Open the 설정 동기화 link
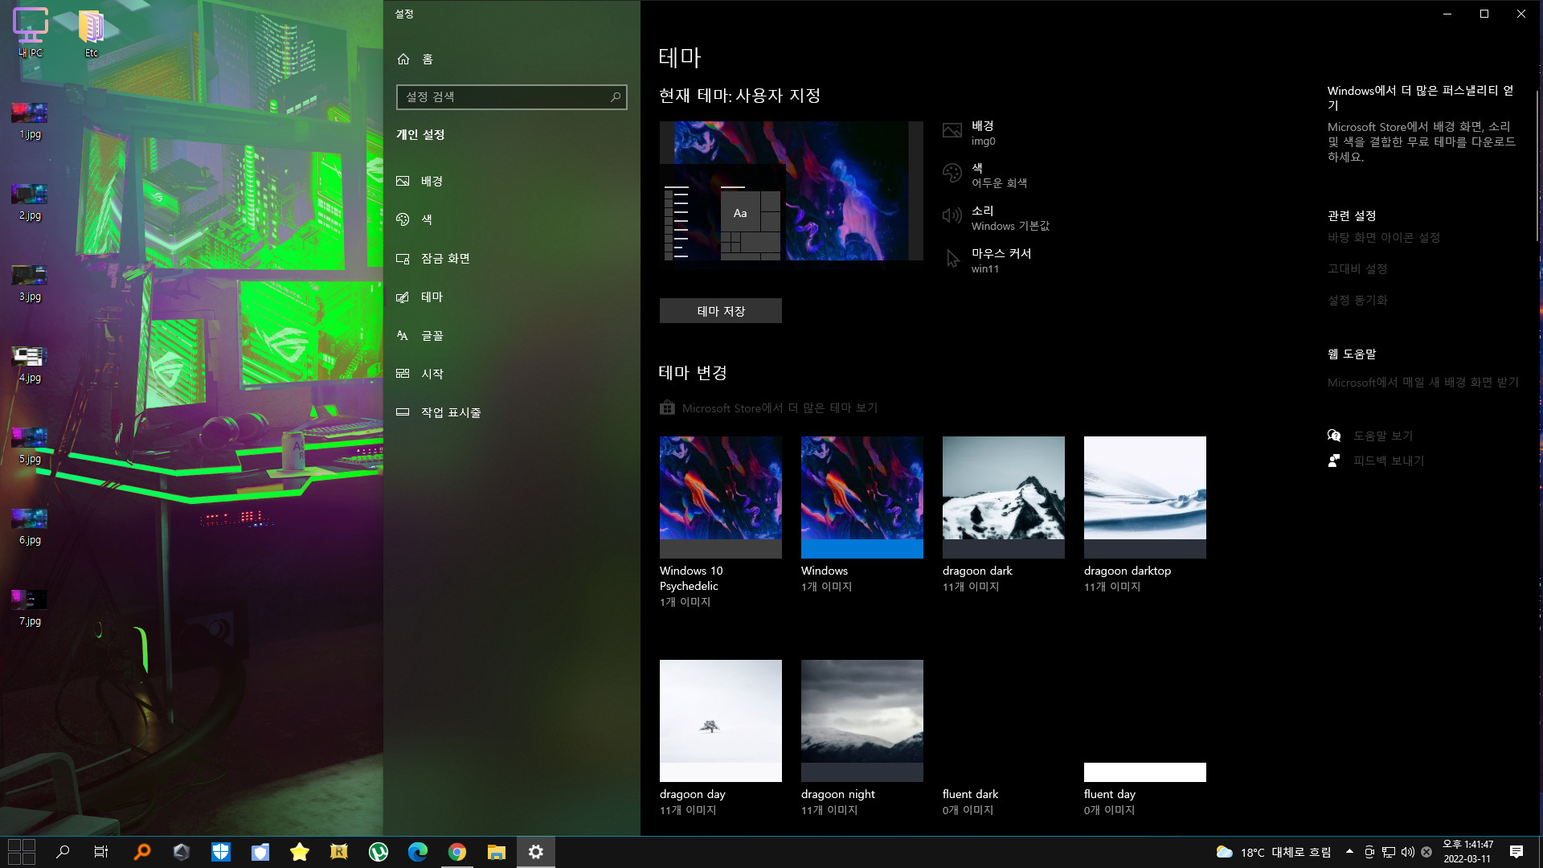 tap(1357, 301)
